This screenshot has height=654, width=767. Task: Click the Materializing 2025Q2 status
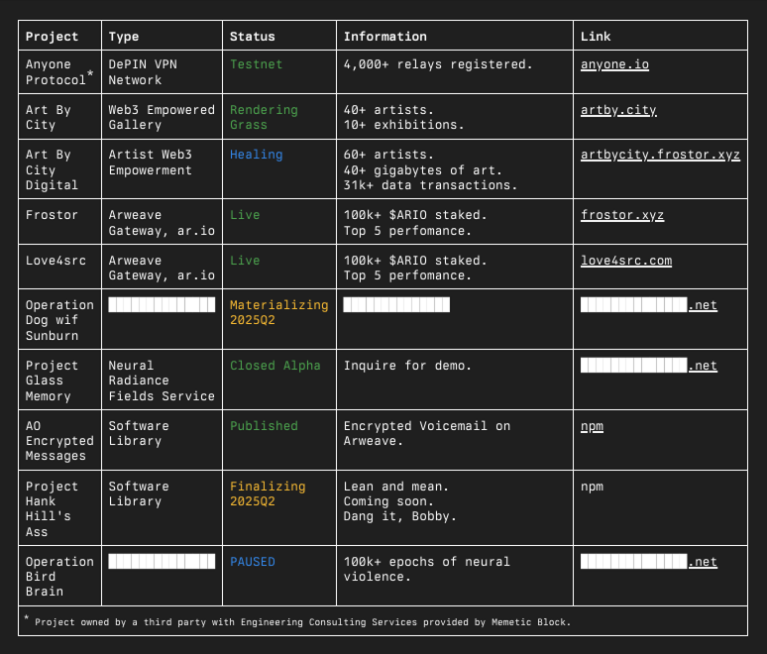[x=279, y=312]
